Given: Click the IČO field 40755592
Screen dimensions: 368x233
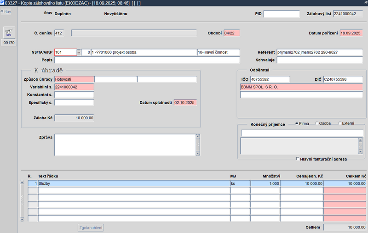Looking at the screenshot, I should 270,79.
